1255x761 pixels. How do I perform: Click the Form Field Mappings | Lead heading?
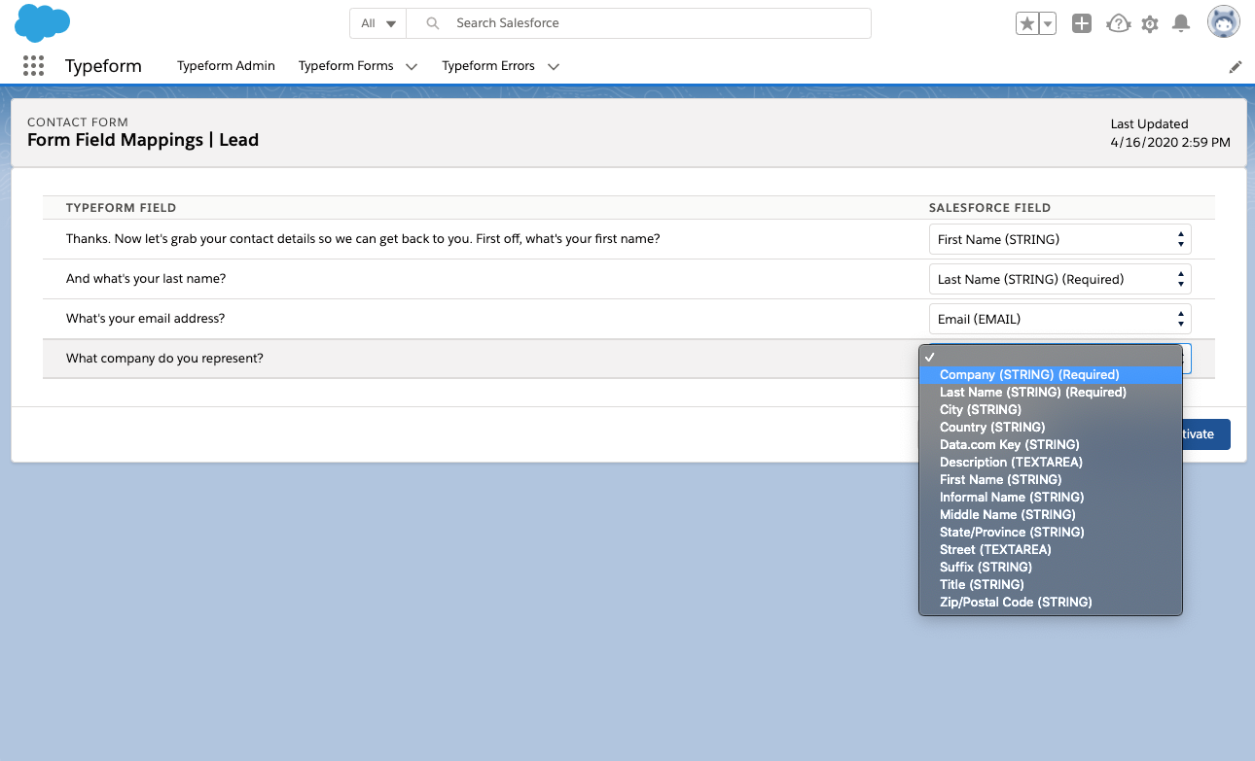tap(143, 140)
